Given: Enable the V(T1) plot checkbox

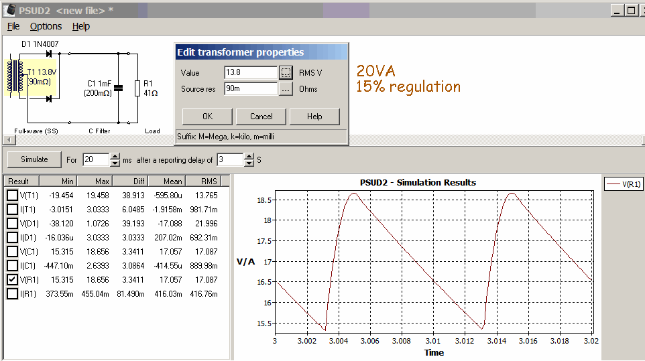Looking at the screenshot, I should click(x=12, y=196).
